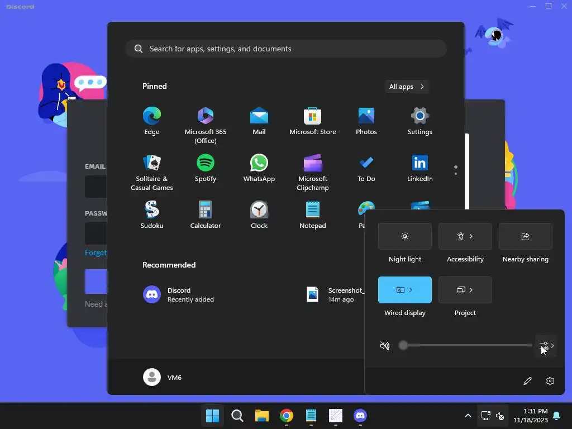This screenshot has width=572, height=429.
Task: Switch to Notepad on taskbar
Action: click(x=311, y=416)
